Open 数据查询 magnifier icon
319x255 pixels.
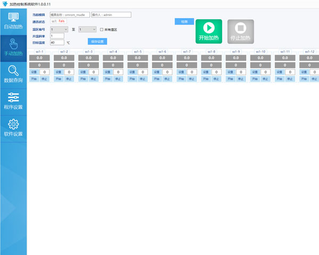(x=13, y=71)
